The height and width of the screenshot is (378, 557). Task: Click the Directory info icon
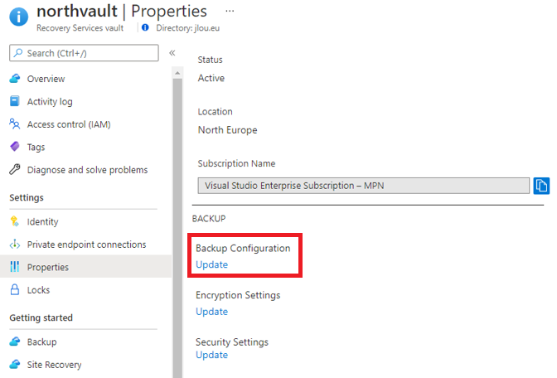[x=145, y=27]
